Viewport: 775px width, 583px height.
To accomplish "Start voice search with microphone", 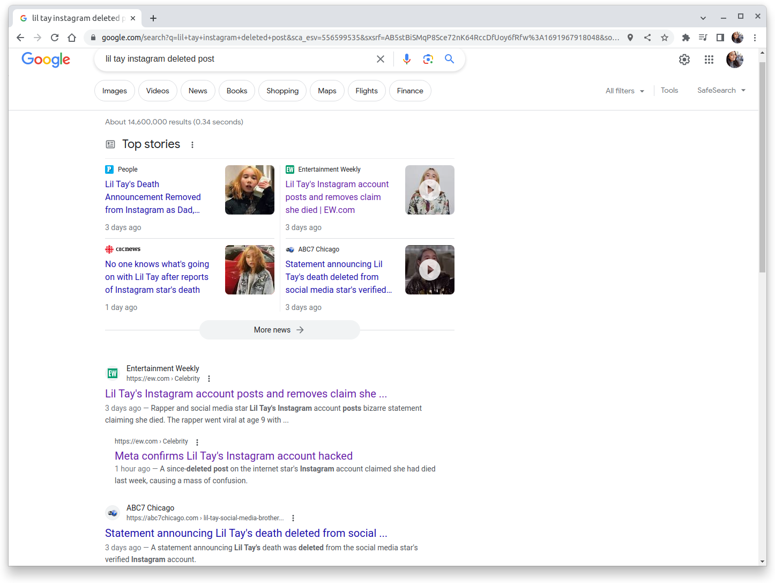I will point(407,59).
